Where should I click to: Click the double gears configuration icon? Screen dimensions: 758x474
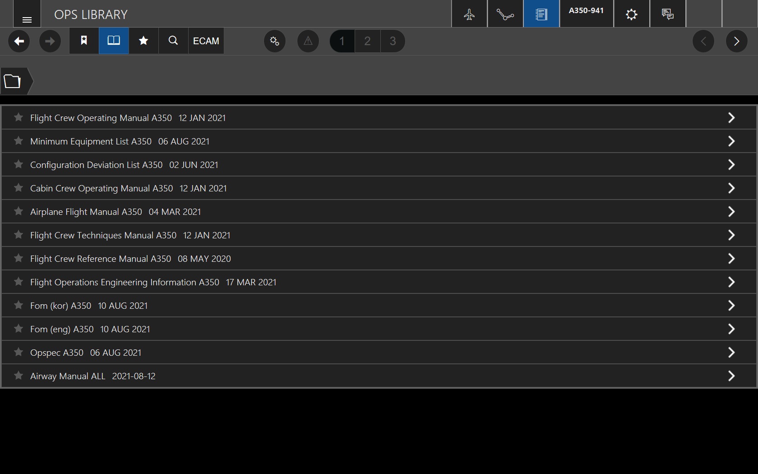click(275, 42)
